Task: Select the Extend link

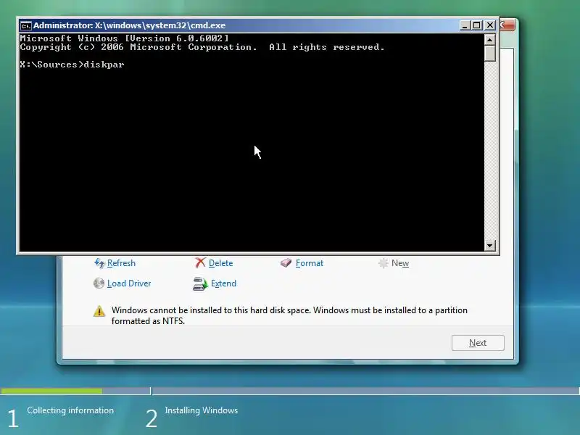Action: (x=223, y=283)
